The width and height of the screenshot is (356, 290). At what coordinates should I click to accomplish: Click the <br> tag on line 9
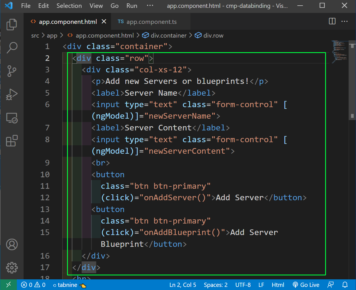[101, 163]
